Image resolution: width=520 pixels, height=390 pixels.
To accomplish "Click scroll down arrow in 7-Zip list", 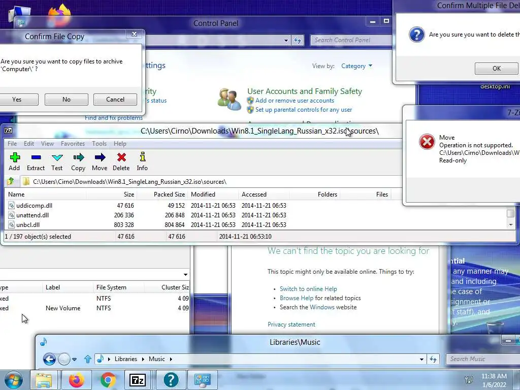I will [511, 225].
